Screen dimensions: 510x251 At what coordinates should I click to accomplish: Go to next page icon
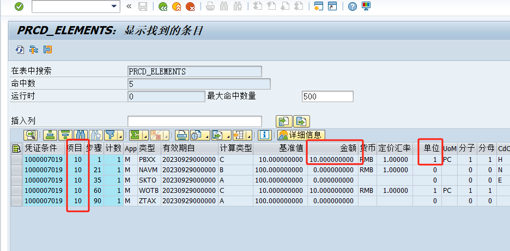click(x=285, y=7)
